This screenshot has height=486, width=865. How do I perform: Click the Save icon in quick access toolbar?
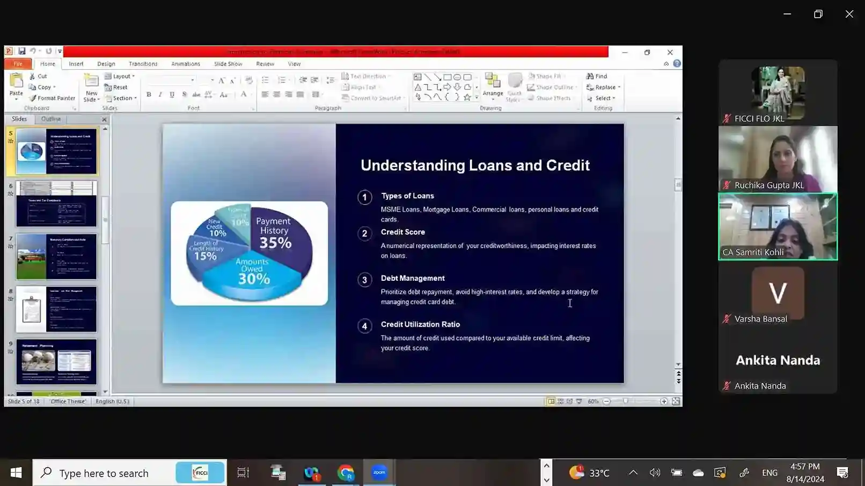pyautogui.click(x=22, y=51)
